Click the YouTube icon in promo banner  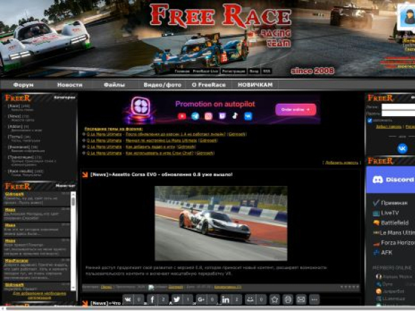[x=182, y=116]
